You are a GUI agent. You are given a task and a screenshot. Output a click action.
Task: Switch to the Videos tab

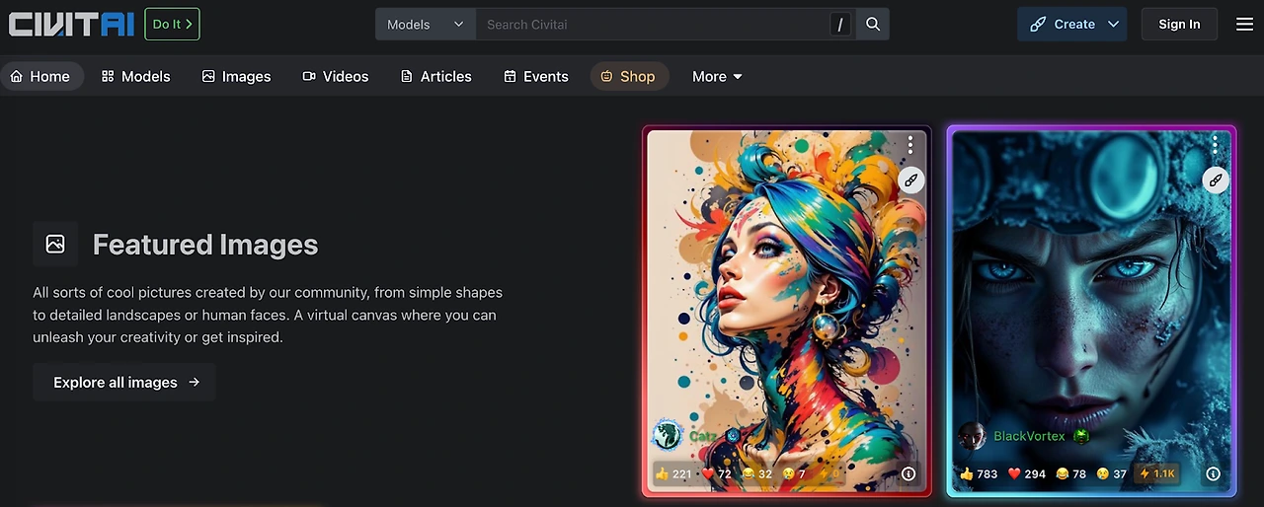point(336,76)
